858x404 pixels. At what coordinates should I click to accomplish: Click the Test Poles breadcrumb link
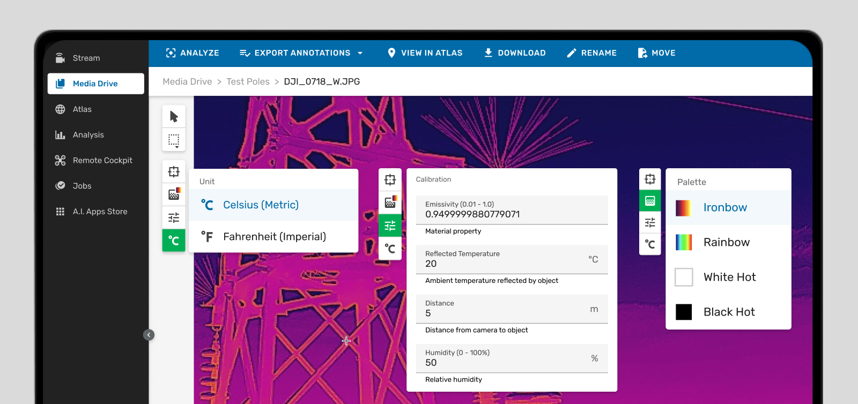tap(248, 81)
